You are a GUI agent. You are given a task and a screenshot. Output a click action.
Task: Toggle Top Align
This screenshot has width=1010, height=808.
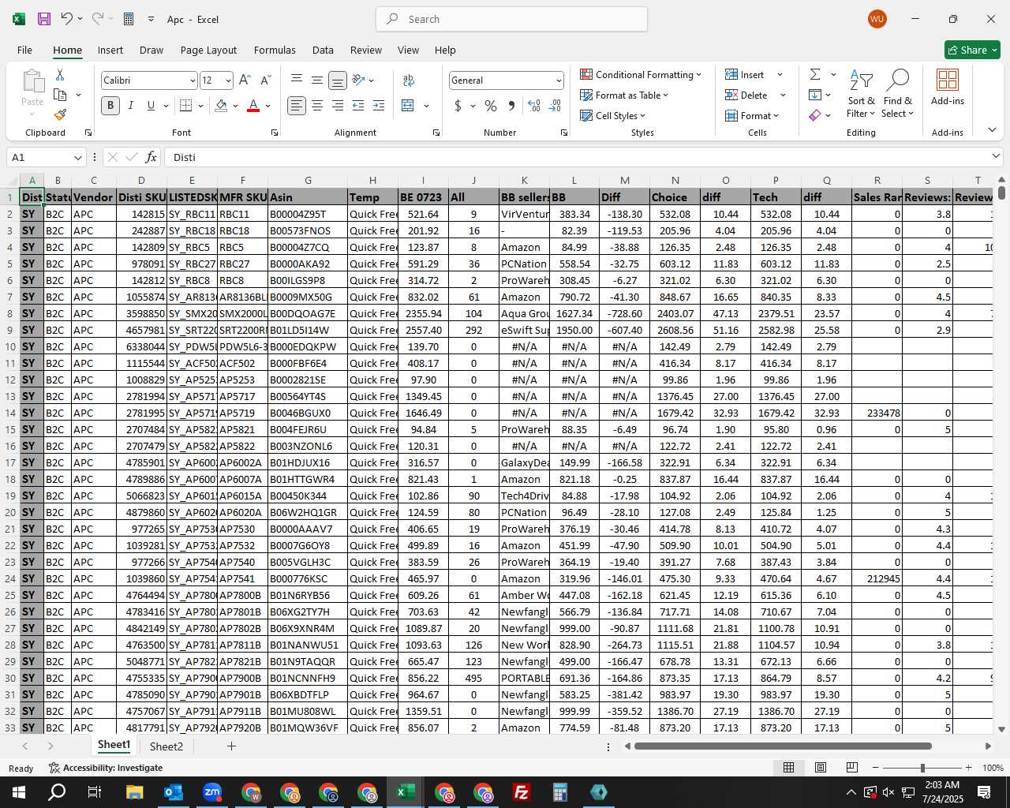pyautogui.click(x=297, y=80)
